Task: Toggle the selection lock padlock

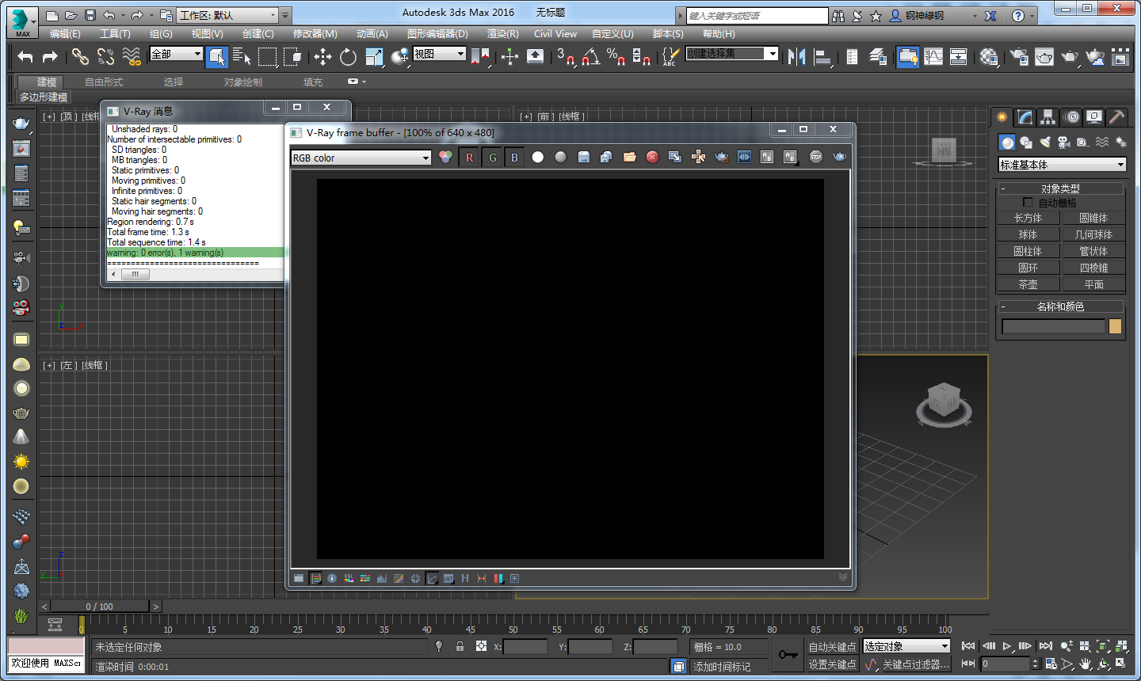Action: [460, 647]
